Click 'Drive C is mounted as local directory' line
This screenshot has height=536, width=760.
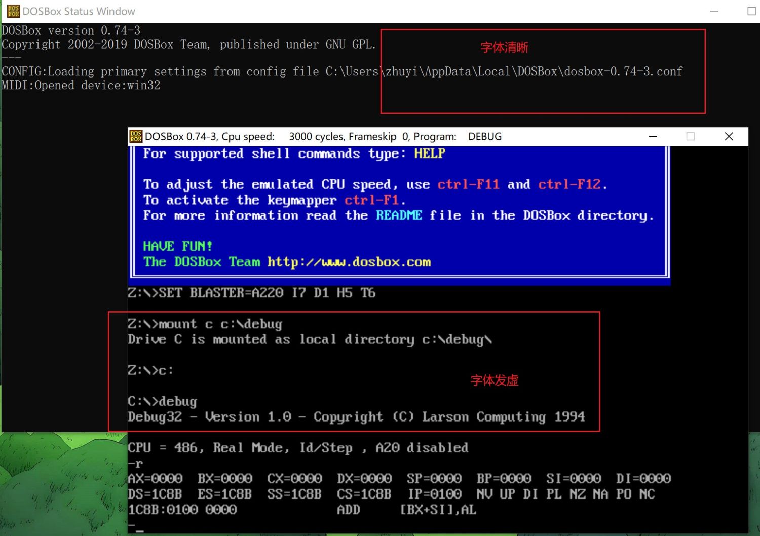(310, 339)
